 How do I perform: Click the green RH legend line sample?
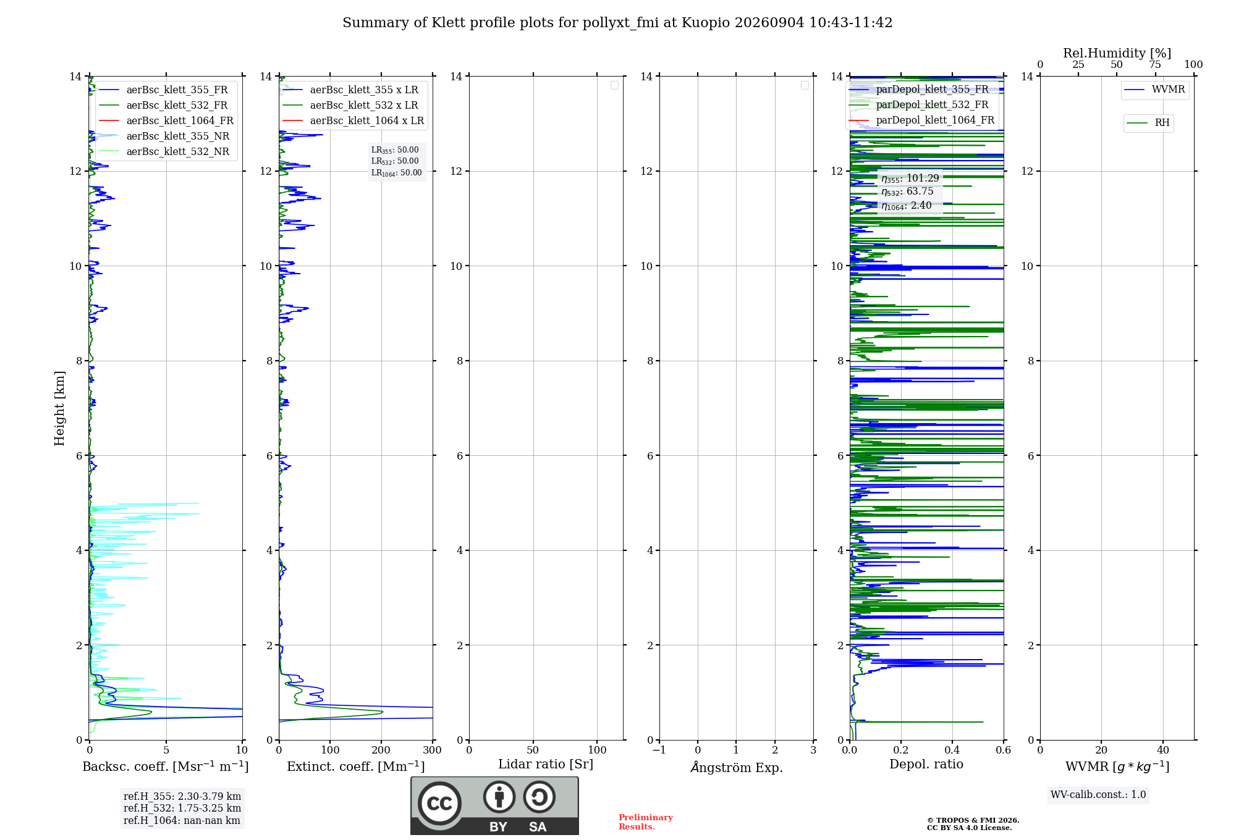click(x=1137, y=123)
